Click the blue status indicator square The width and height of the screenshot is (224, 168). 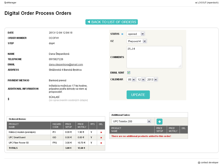coord(122,34)
